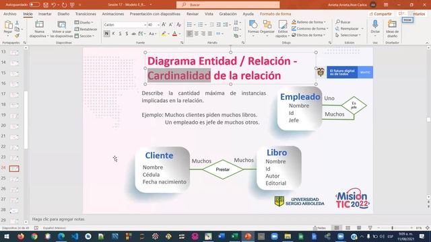Screen dimensions: 431x242
Task: Toggle the Notas pane in status bar
Action: coord(319,228)
